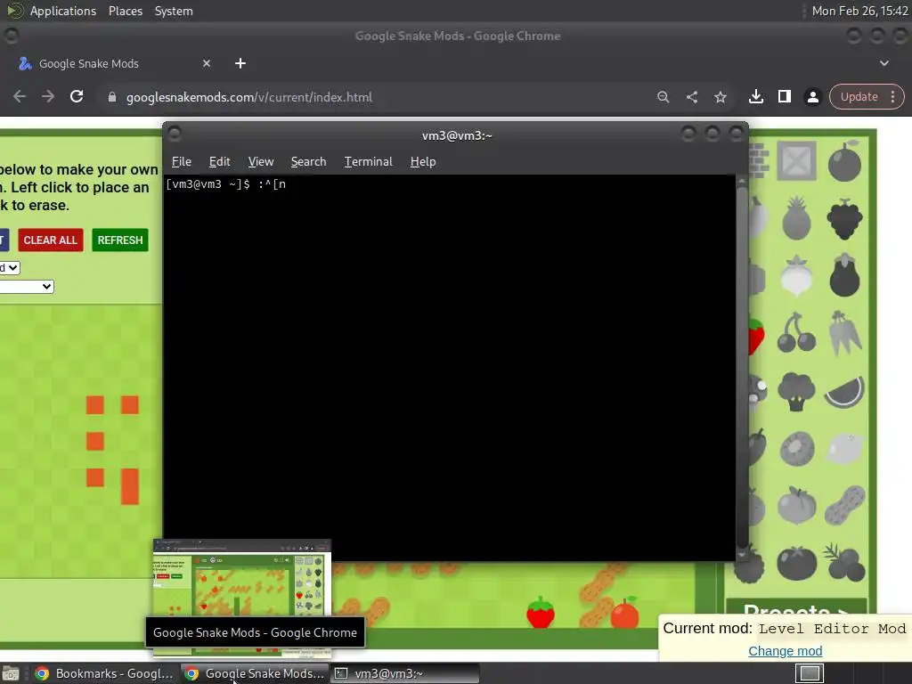
Task: Open terminal Search menu
Action: point(308,162)
